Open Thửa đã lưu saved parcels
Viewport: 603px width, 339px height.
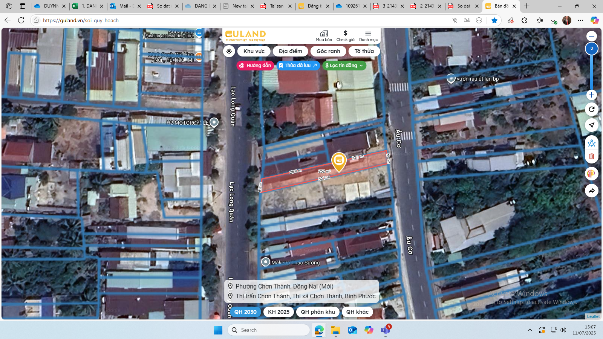[298, 66]
